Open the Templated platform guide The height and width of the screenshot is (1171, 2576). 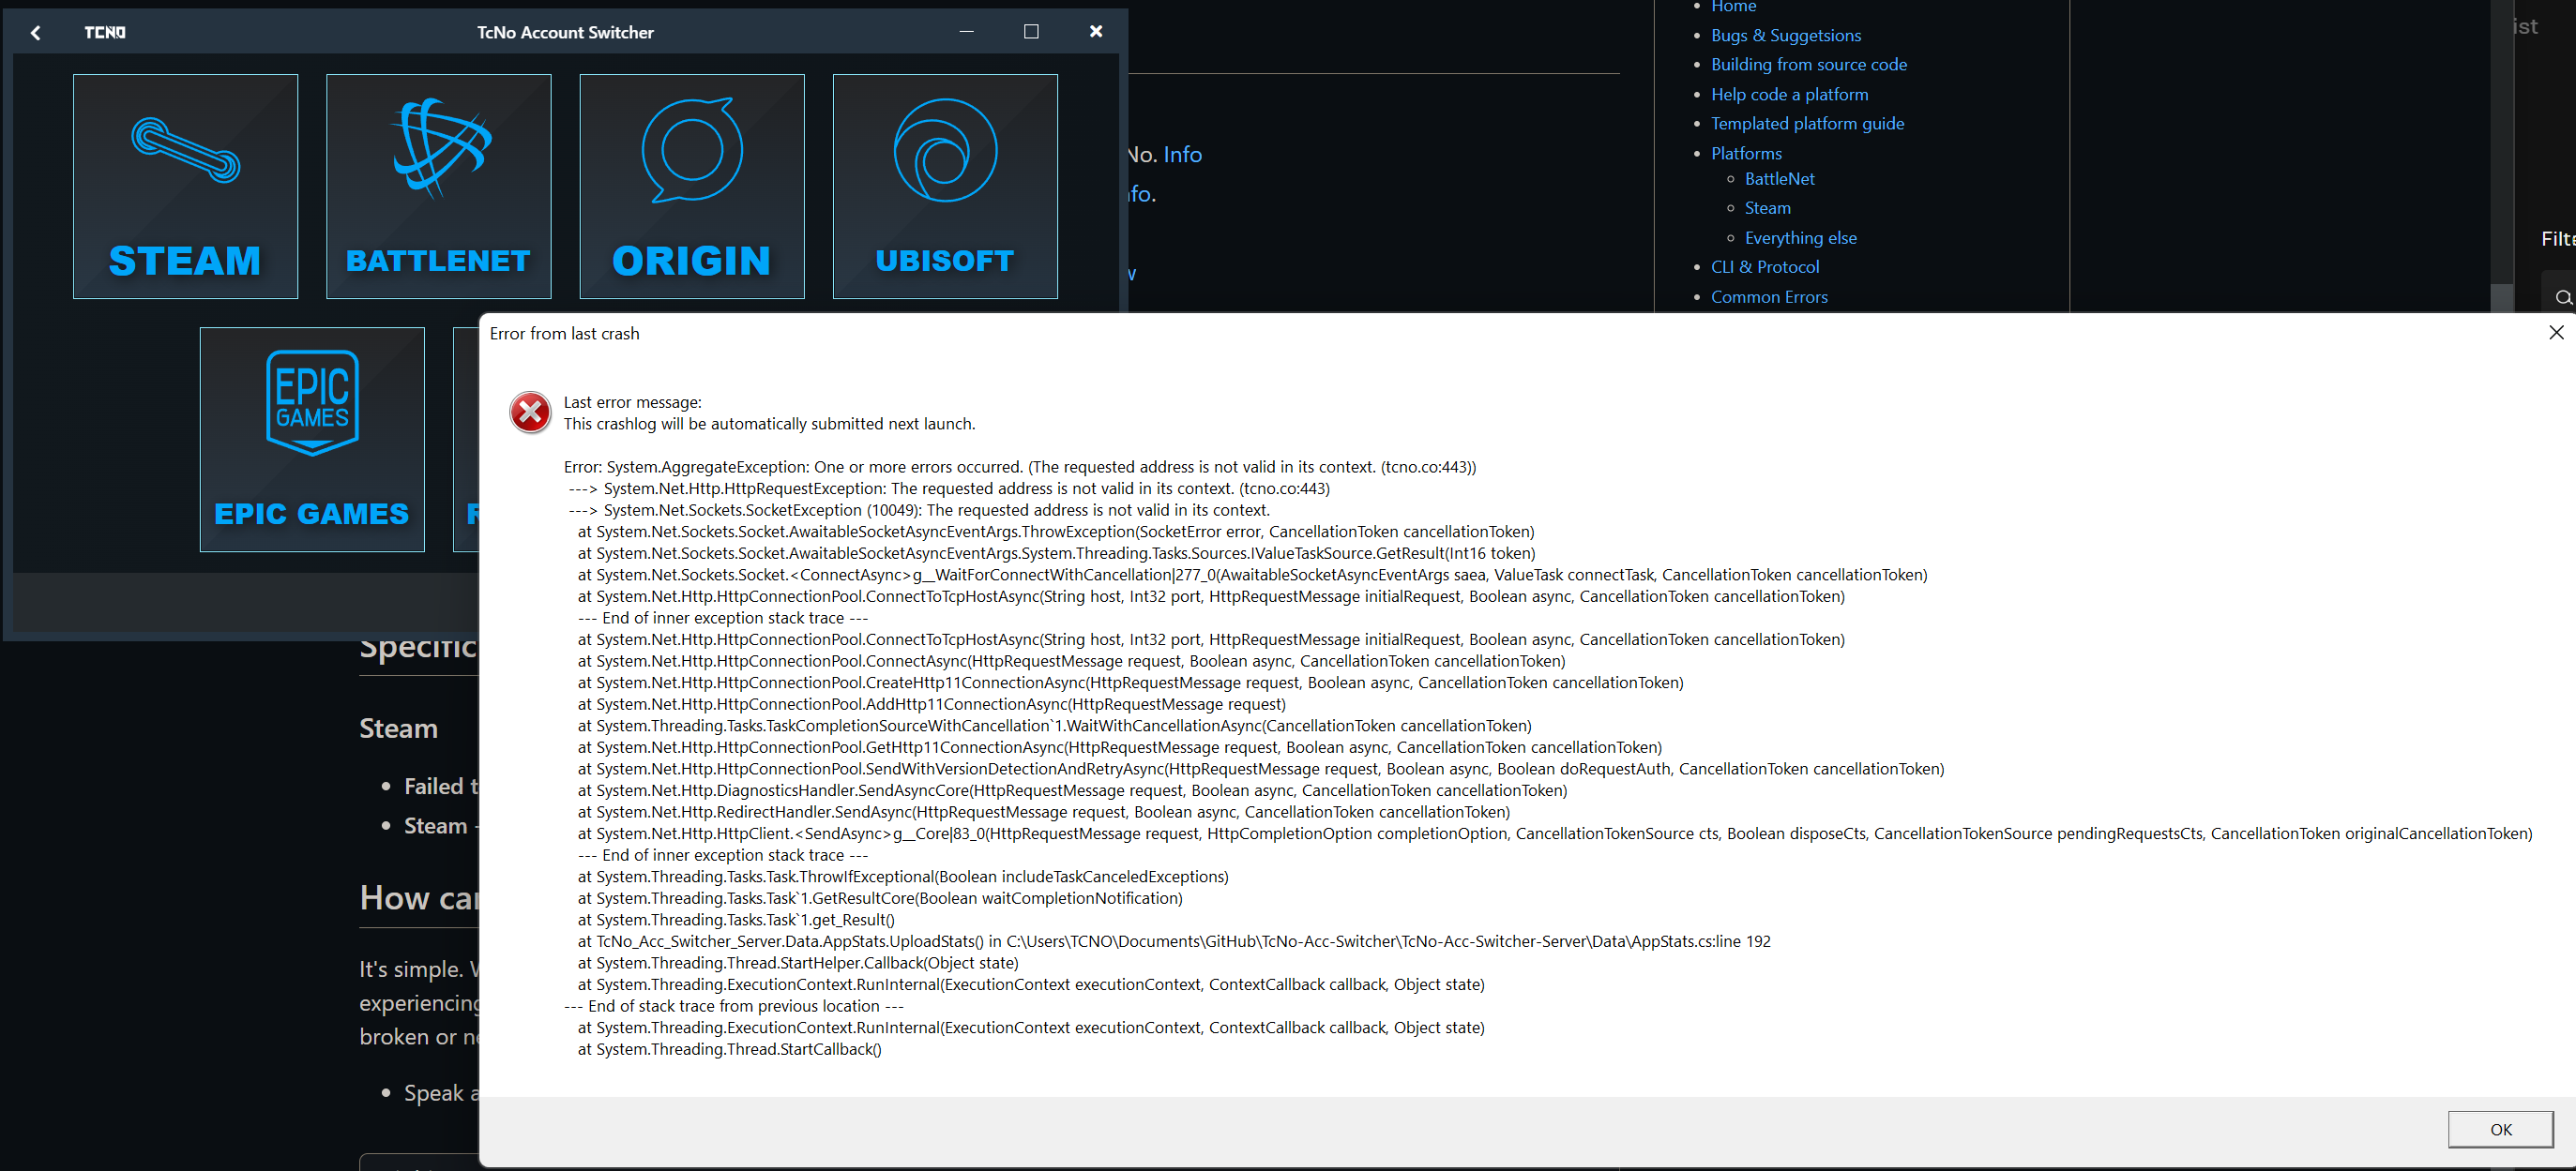pos(1806,123)
